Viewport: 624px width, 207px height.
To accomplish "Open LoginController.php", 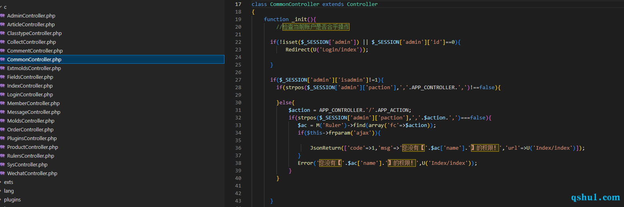I will 30,95.
